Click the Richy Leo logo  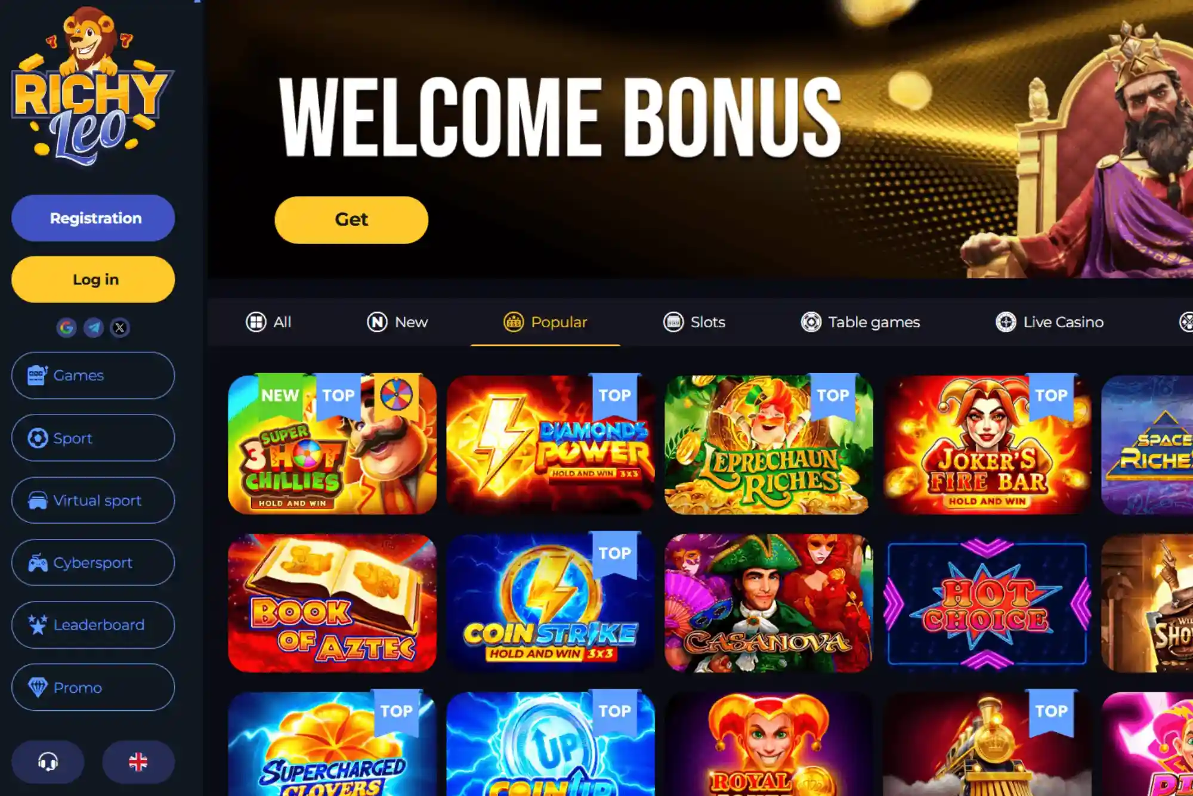[x=92, y=86]
